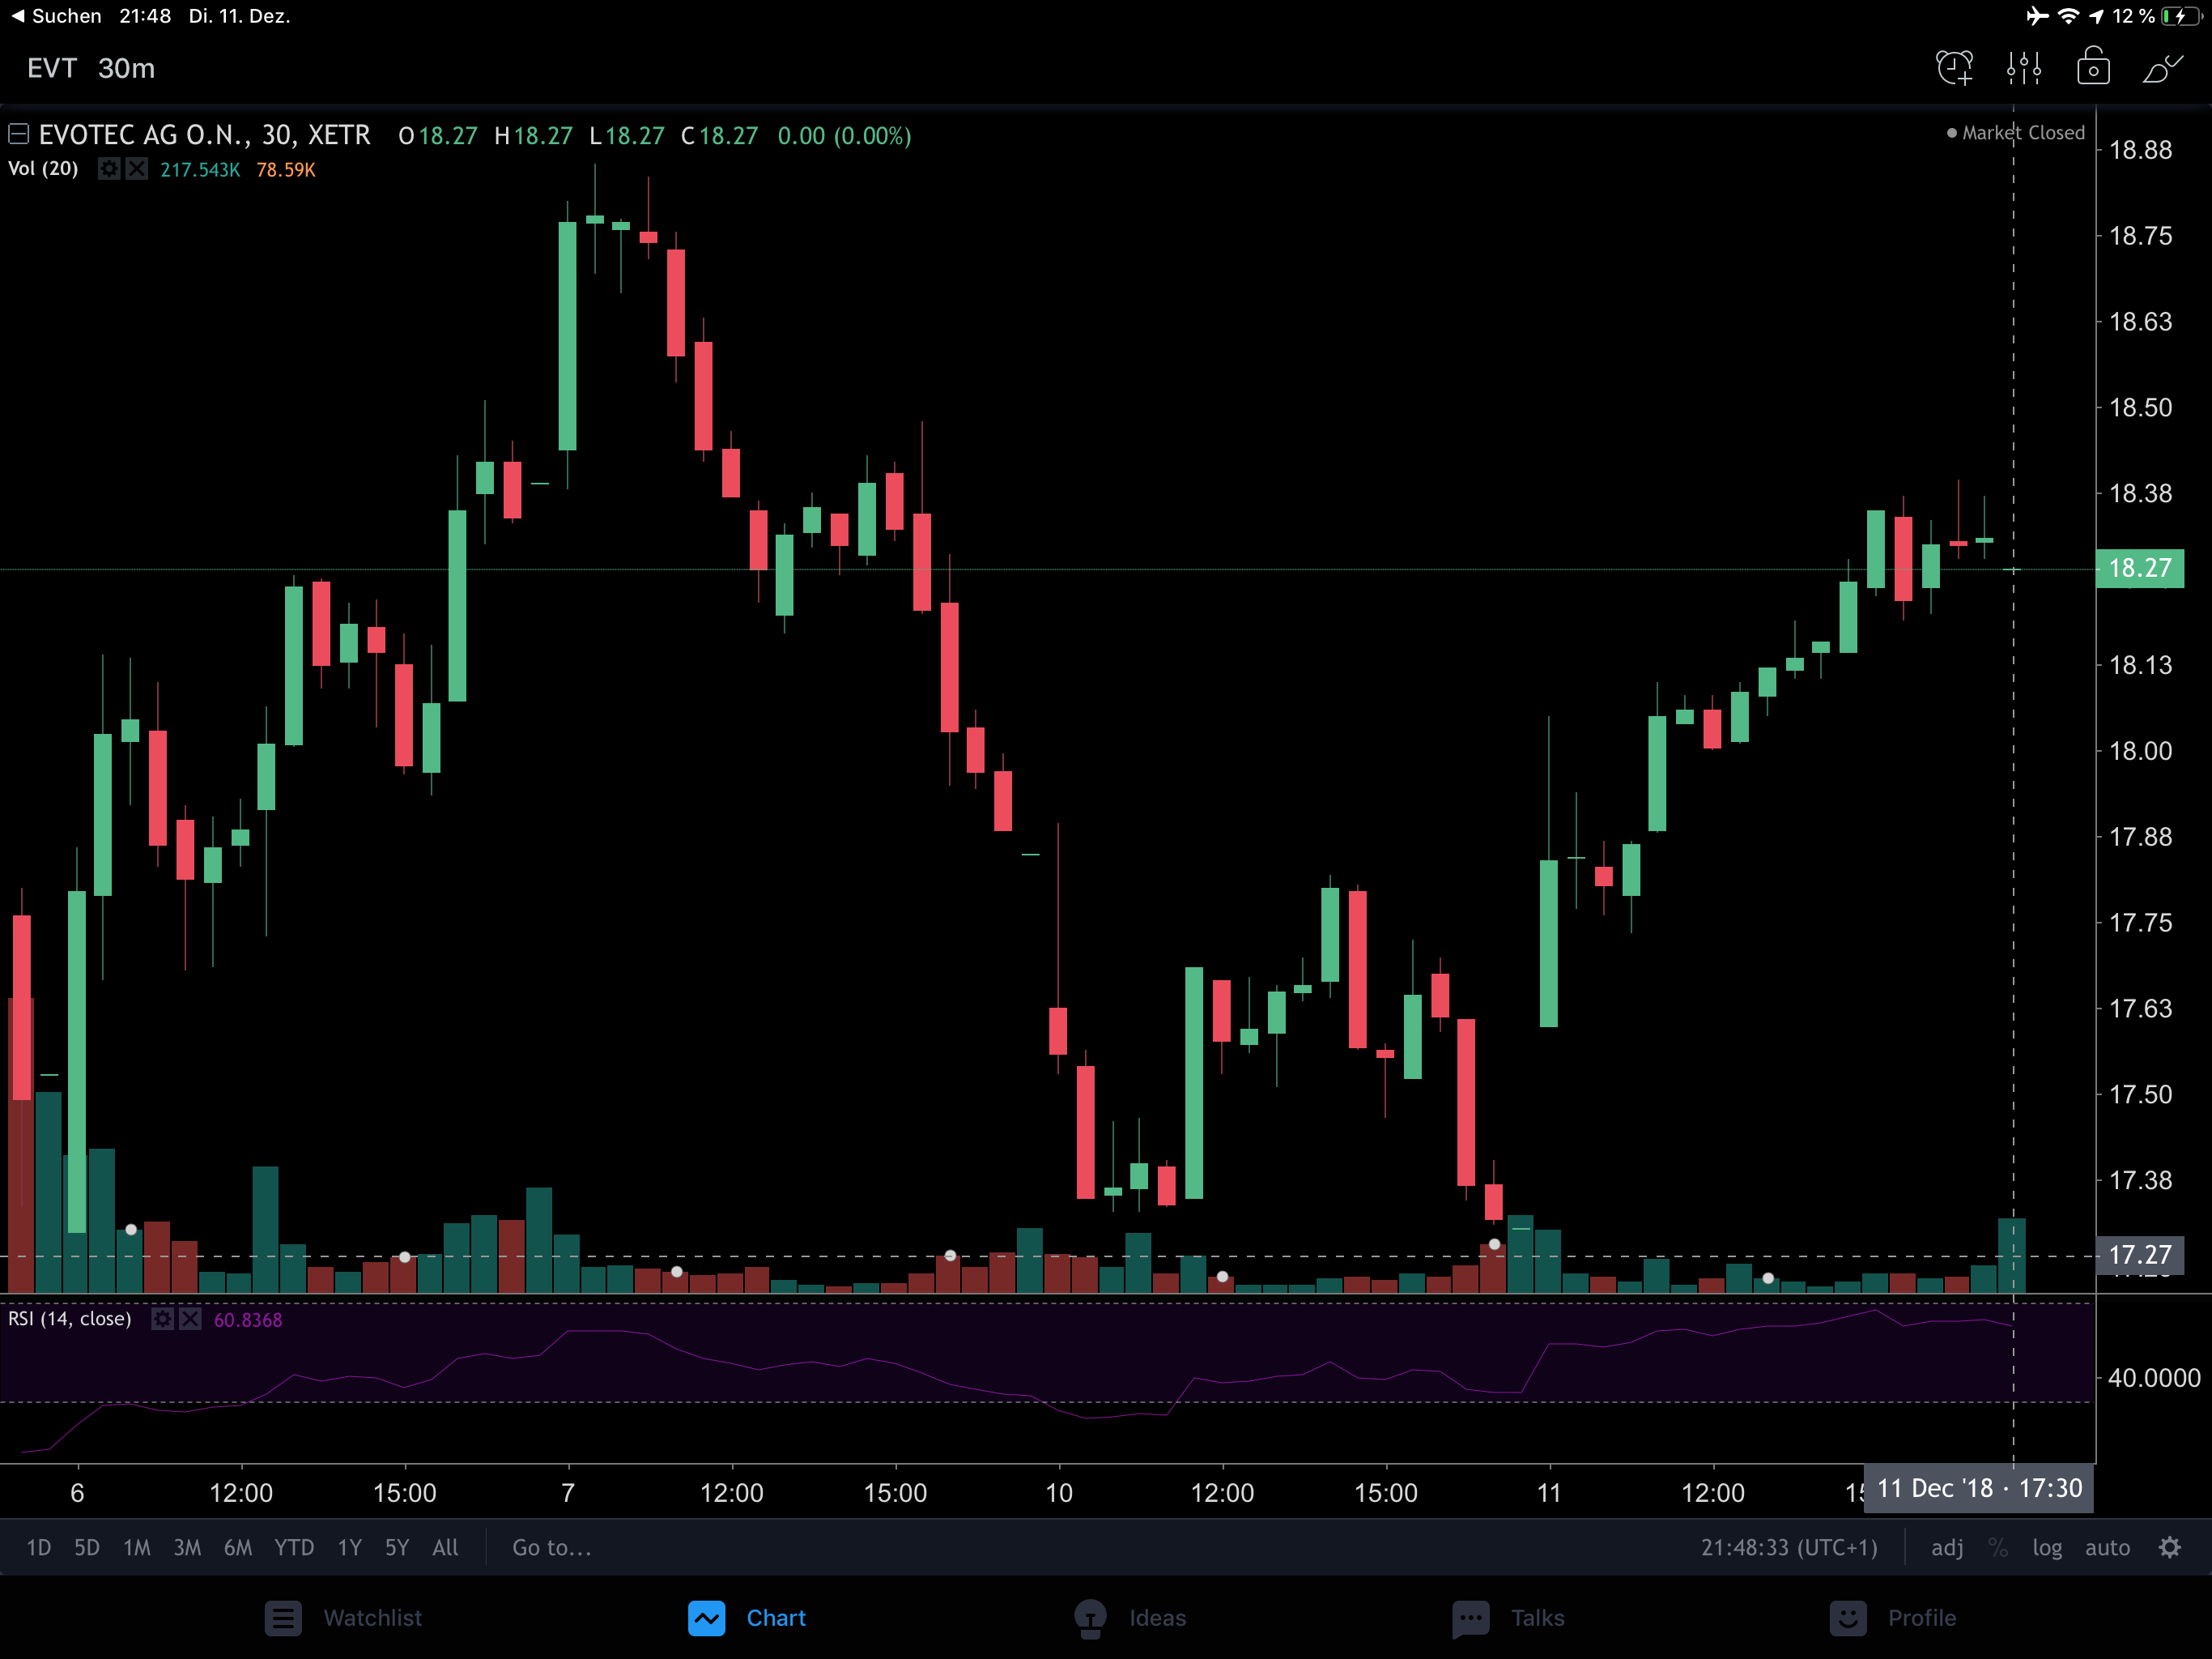Open chart settings gear at bottom right

coord(2169,1547)
